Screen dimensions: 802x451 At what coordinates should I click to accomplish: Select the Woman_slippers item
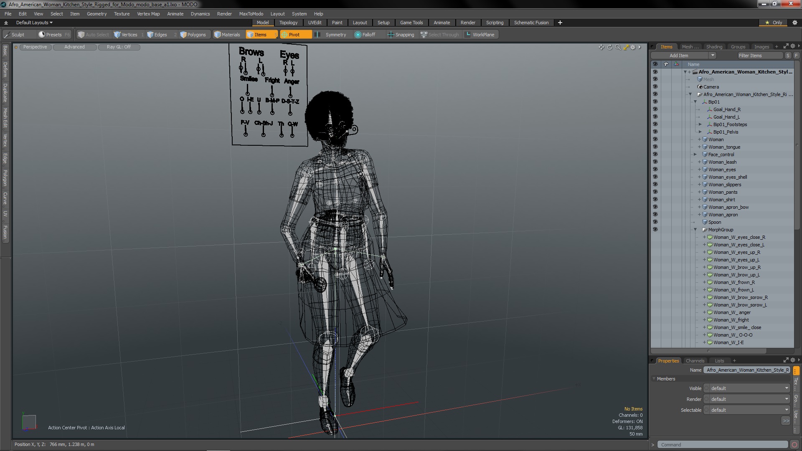(725, 185)
